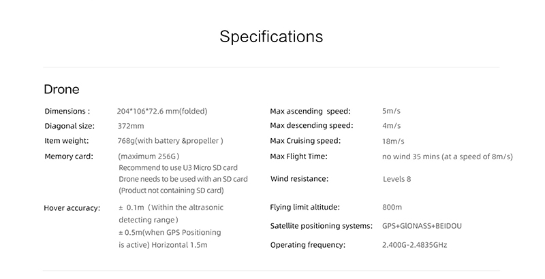Image resolution: width=545 pixels, height=279 pixels.
Task: Select the 2.400G-2.4835GHz frequency value
Action: 415,245
